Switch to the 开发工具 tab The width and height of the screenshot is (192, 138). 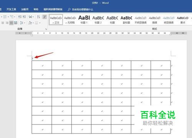point(11,9)
